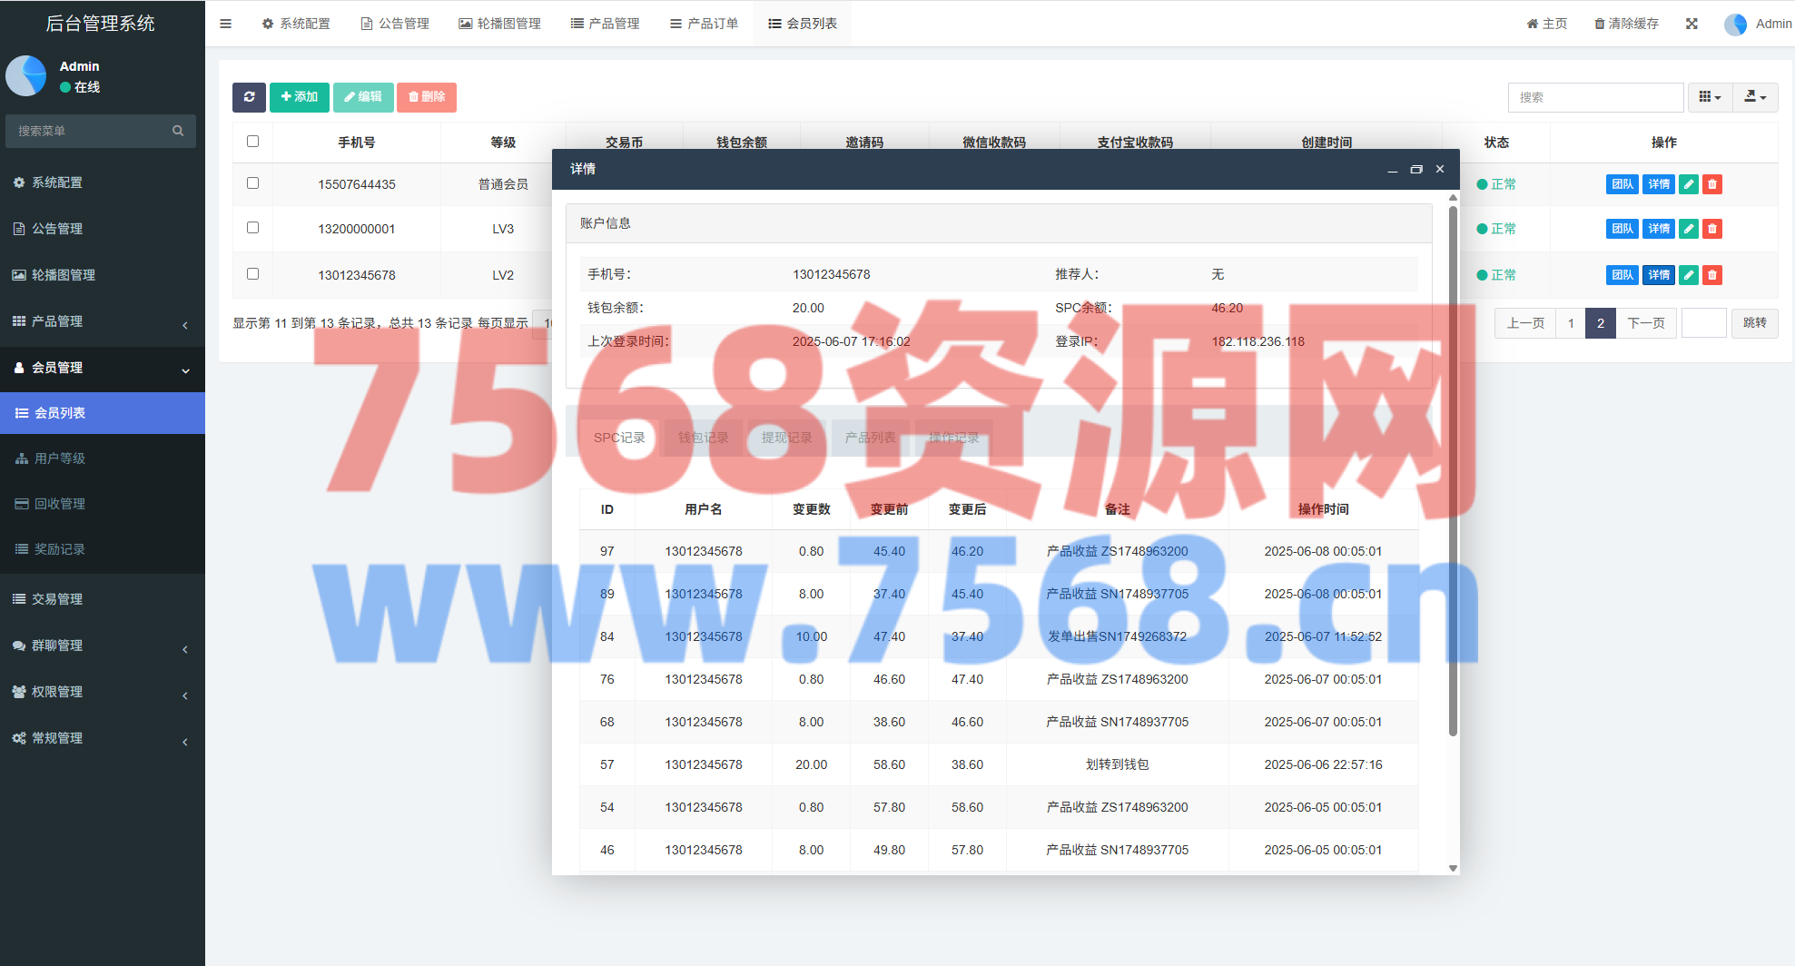Click the 搜索 input field above table
1795x966 pixels.
1595,97
